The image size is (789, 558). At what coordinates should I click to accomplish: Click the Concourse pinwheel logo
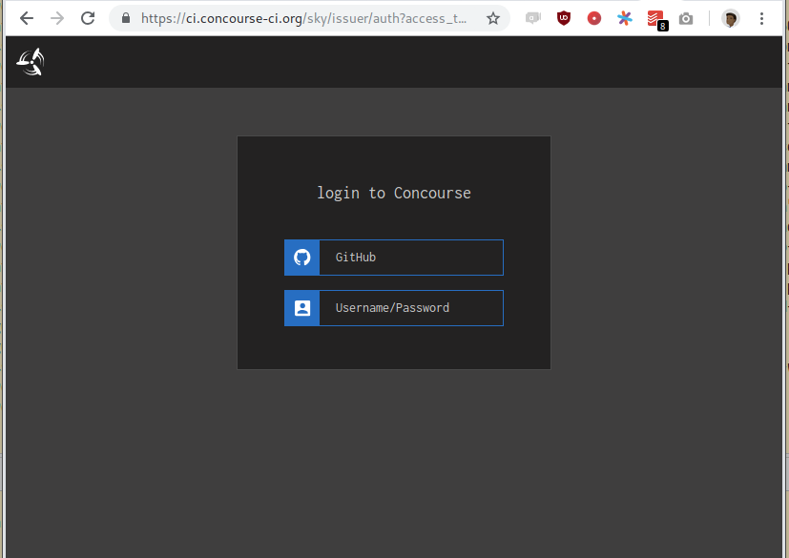click(30, 61)
